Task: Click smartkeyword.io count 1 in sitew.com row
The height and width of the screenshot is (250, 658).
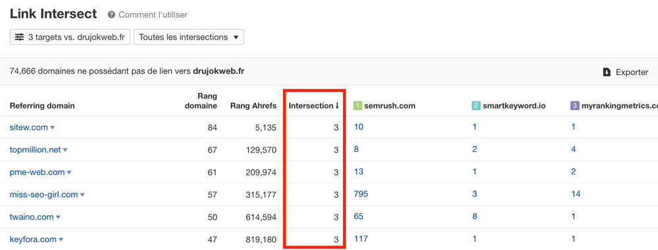Action: point(474,127)
